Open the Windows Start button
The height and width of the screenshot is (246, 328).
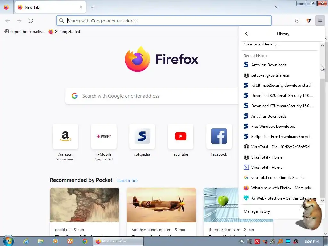(8, 241)
